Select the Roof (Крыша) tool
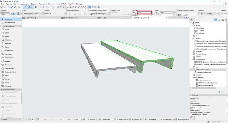 pos(11,61)
